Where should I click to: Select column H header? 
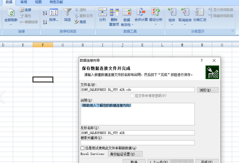83,45
